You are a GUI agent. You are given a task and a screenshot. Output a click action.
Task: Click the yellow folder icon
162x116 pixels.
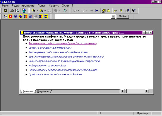coord(109,11)
